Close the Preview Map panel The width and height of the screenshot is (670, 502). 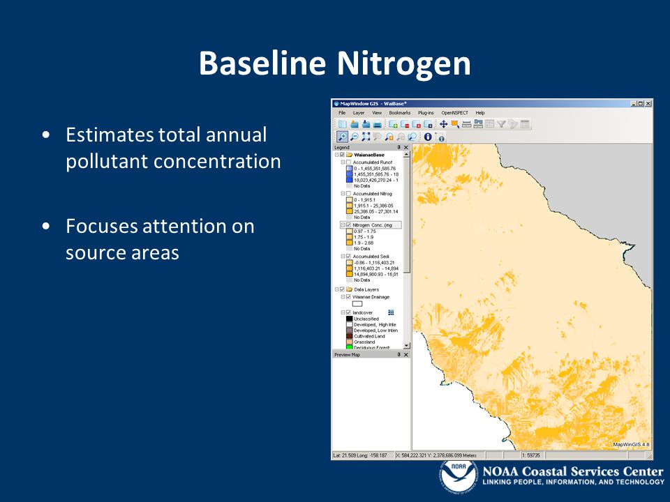406,355
